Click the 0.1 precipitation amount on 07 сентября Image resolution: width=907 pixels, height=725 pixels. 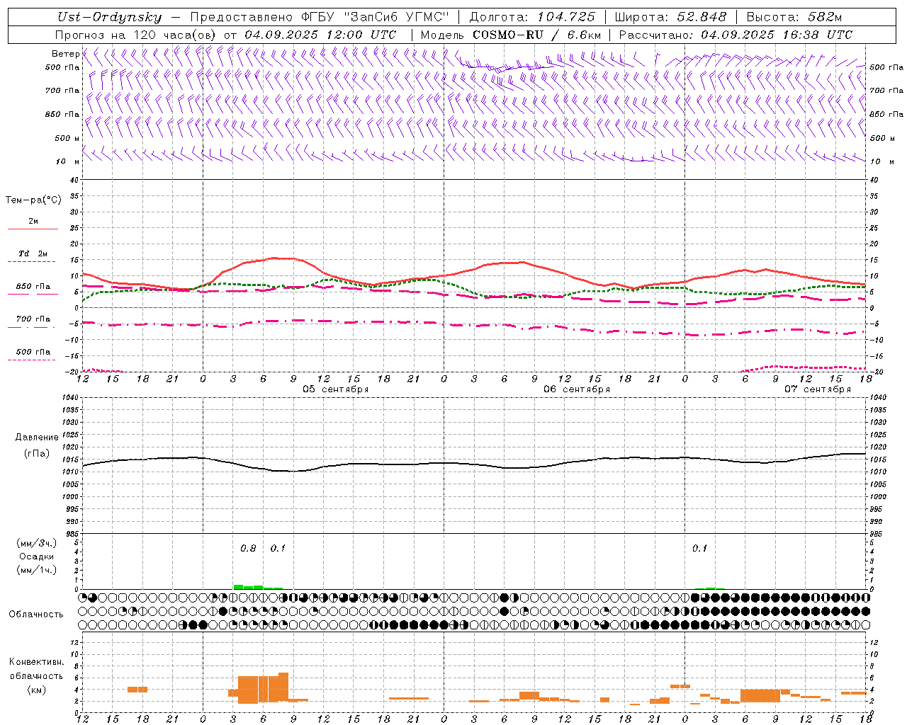point(699,549)
